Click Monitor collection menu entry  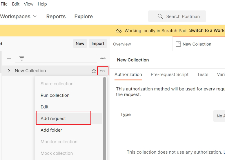point(69,142)
